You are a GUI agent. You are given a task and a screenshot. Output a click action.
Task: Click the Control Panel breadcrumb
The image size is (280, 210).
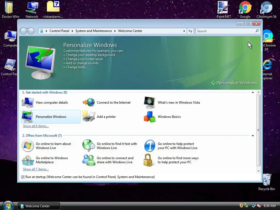coord(59,31)
